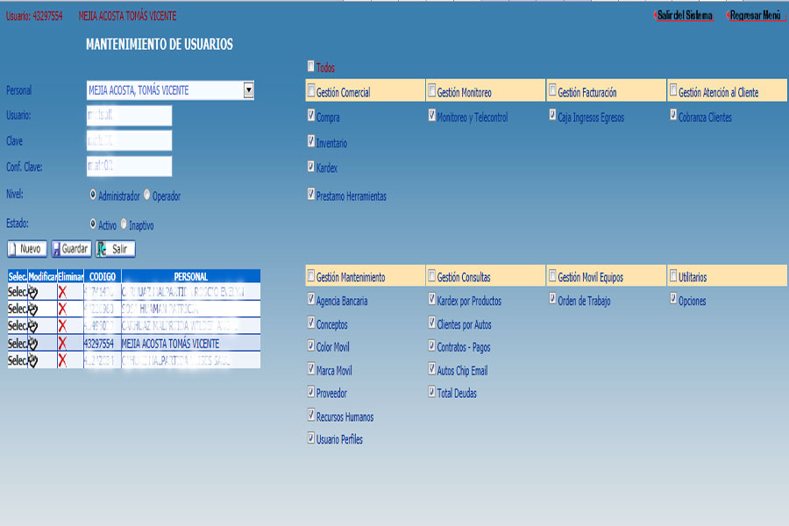Image resolution: width=789 pixels, height=526 pixels.
Task: Click the Salir button with exit door icon
Action: point(116,249)
